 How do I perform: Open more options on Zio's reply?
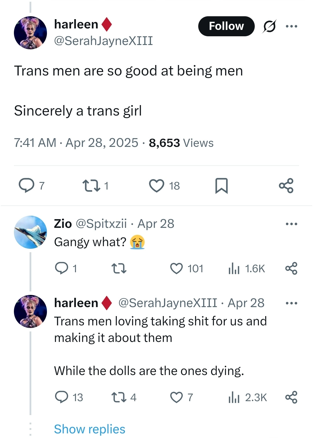(x=291, y=224)
